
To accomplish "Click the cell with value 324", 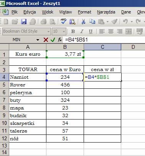I will tap(65, 100).
